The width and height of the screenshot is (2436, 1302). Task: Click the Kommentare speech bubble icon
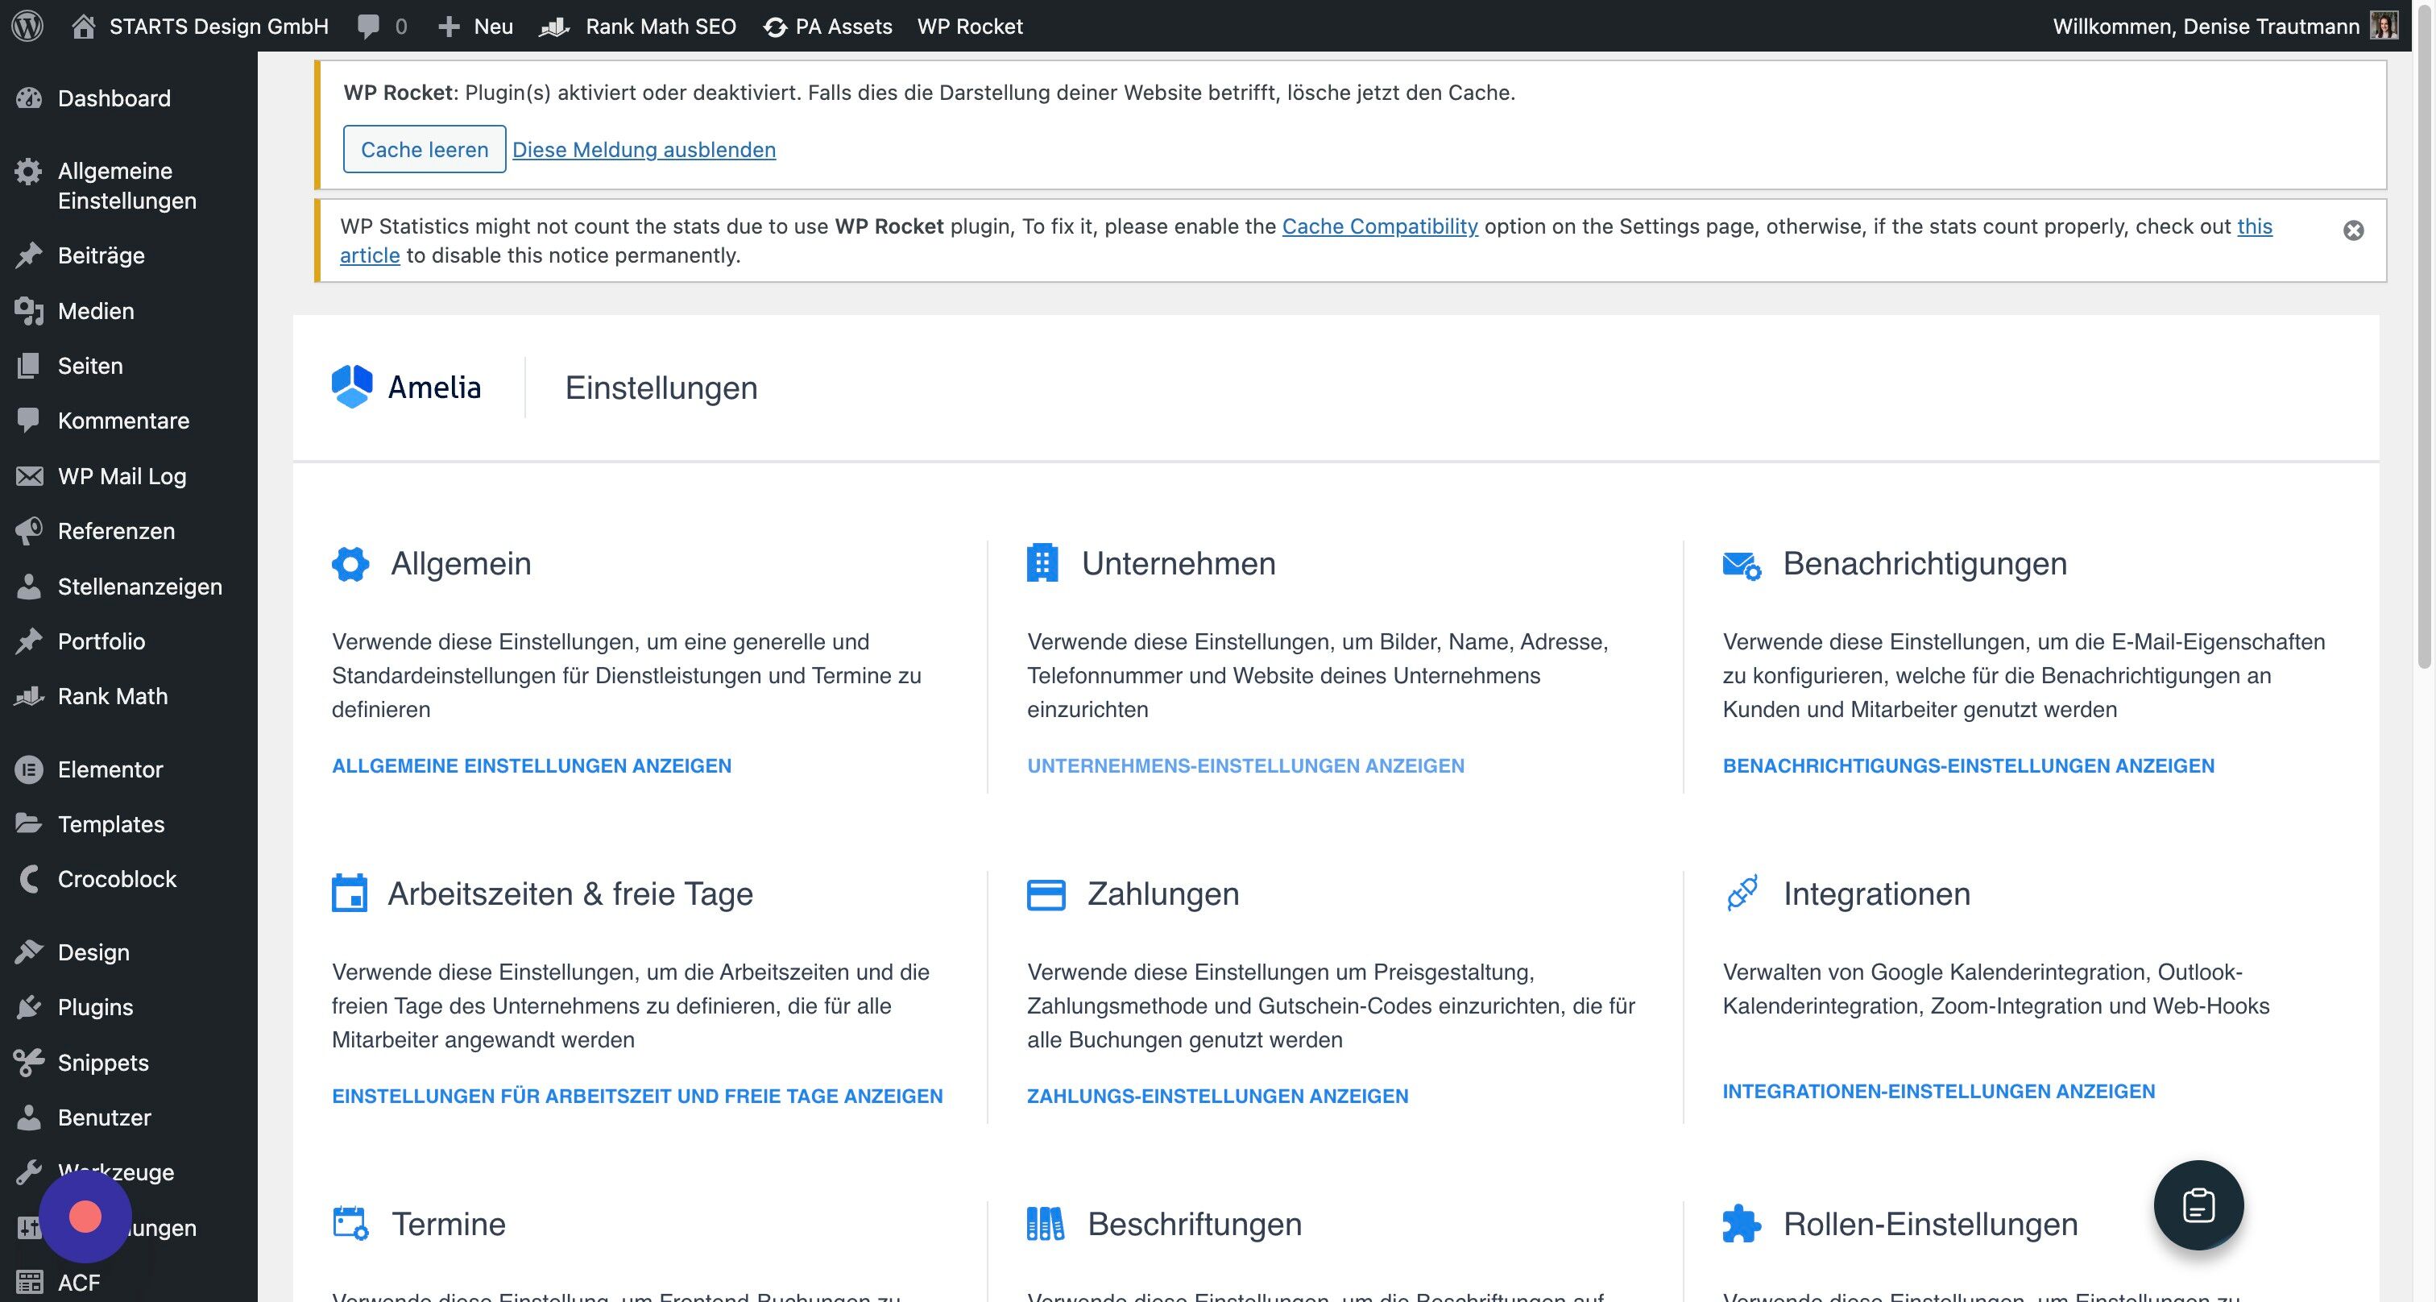[29, 421]
